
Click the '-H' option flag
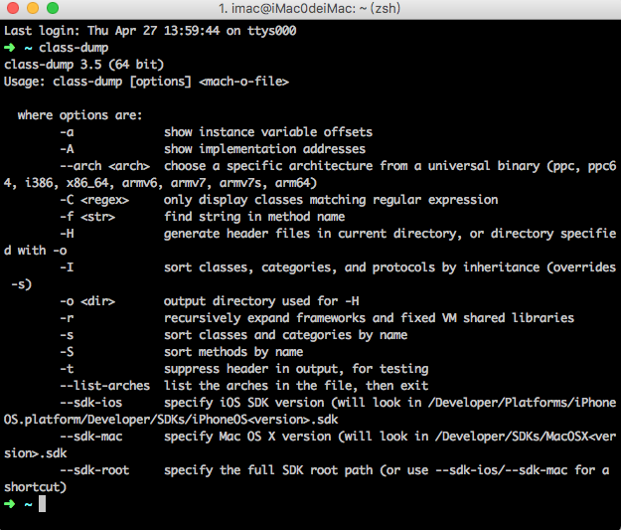(x=67, y=234)
